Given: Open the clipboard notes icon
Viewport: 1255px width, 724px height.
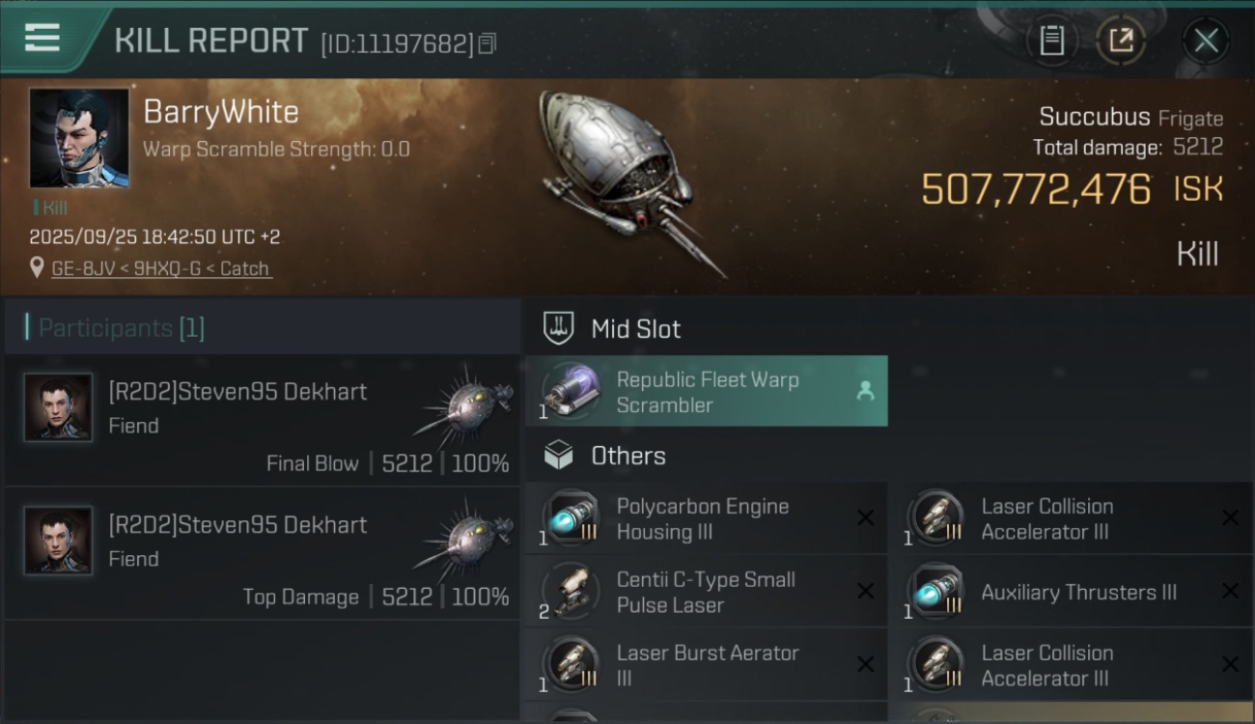Looking at the screenshot, I should 1051,41.
